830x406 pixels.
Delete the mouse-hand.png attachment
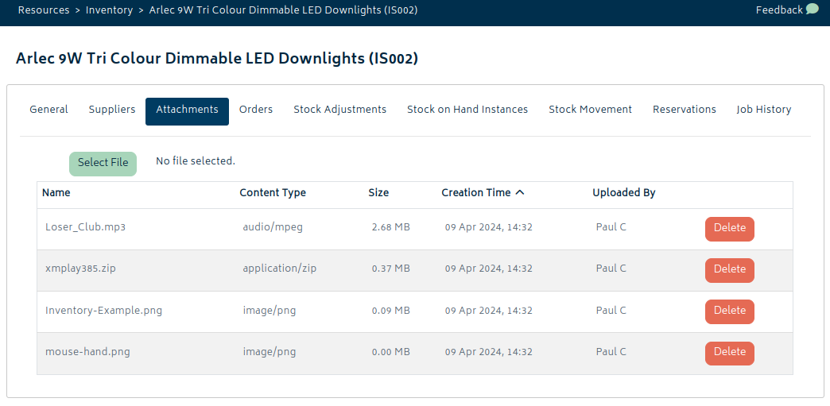click(729, 353)
